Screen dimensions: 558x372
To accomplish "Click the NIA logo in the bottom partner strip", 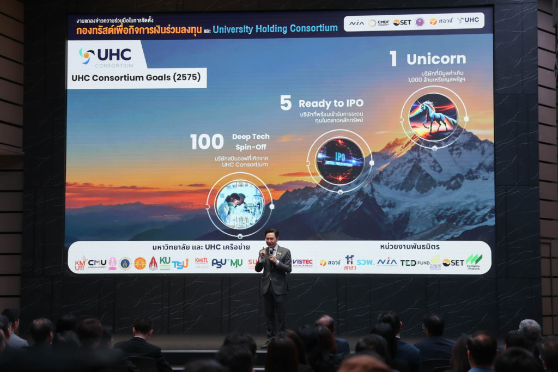I will click(387, 262).
